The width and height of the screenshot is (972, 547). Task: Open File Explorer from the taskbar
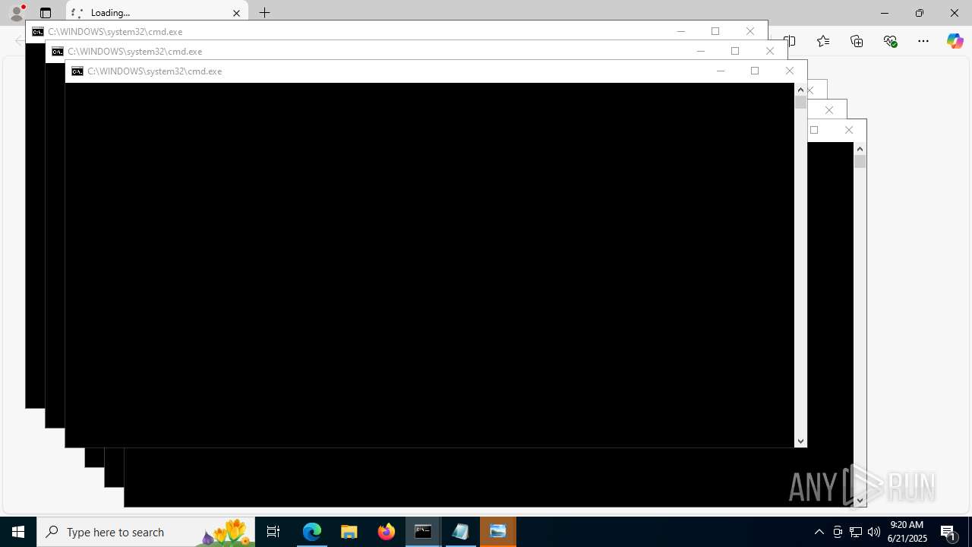[x=349, y=532]
